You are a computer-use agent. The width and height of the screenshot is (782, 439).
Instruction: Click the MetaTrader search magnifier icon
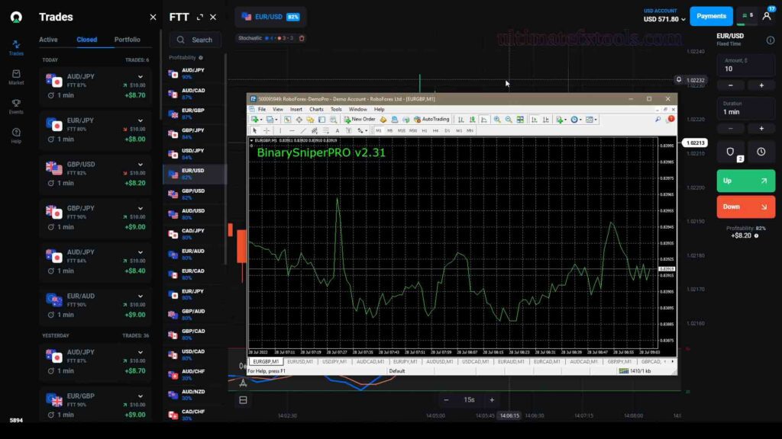[658, 119]
